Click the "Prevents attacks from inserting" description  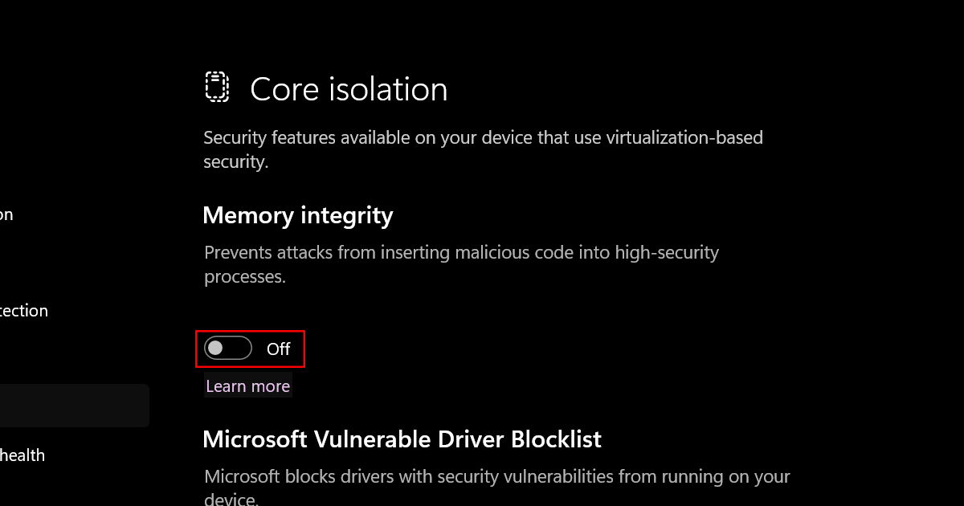click(461, 253)
